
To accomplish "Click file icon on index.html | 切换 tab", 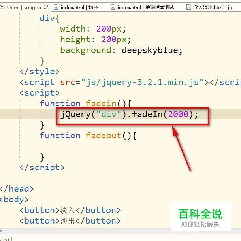I will (x=56, y=7).
